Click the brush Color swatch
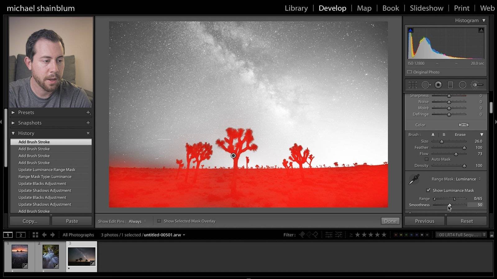Image resolution: width=497 pixels, height=279 pixels. click(463, 125)
